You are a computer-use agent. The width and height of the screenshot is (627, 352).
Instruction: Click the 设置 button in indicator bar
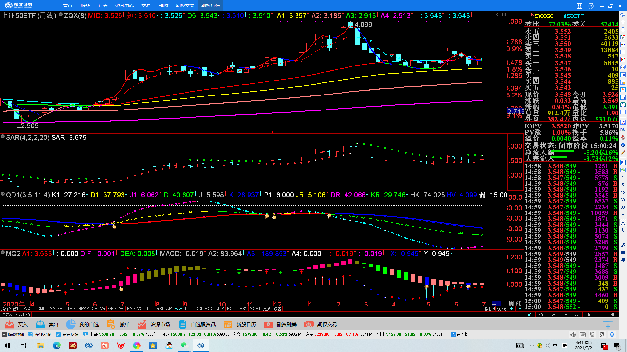click(x=278, y=309)
